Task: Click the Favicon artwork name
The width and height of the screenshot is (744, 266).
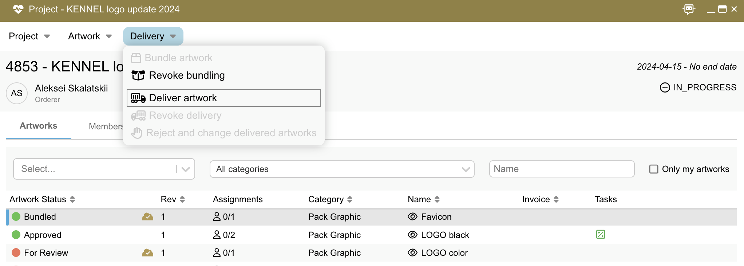Action: (436, 217)
